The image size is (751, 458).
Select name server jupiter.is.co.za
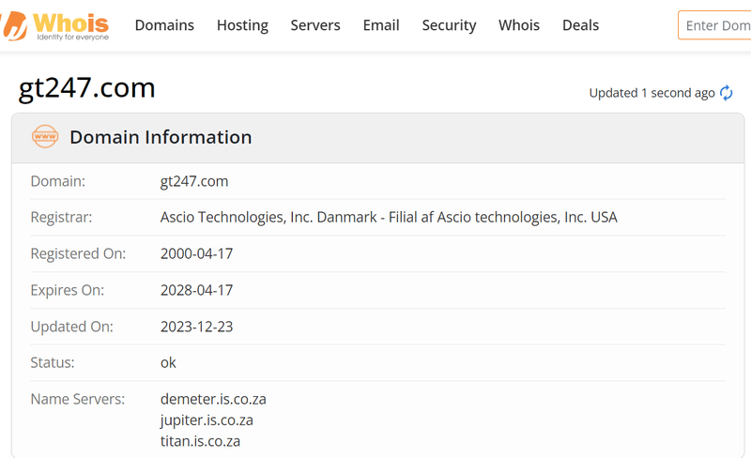(207, 420)
